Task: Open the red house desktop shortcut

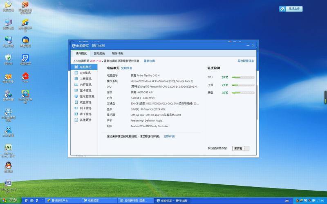Action: pos(25,78)
